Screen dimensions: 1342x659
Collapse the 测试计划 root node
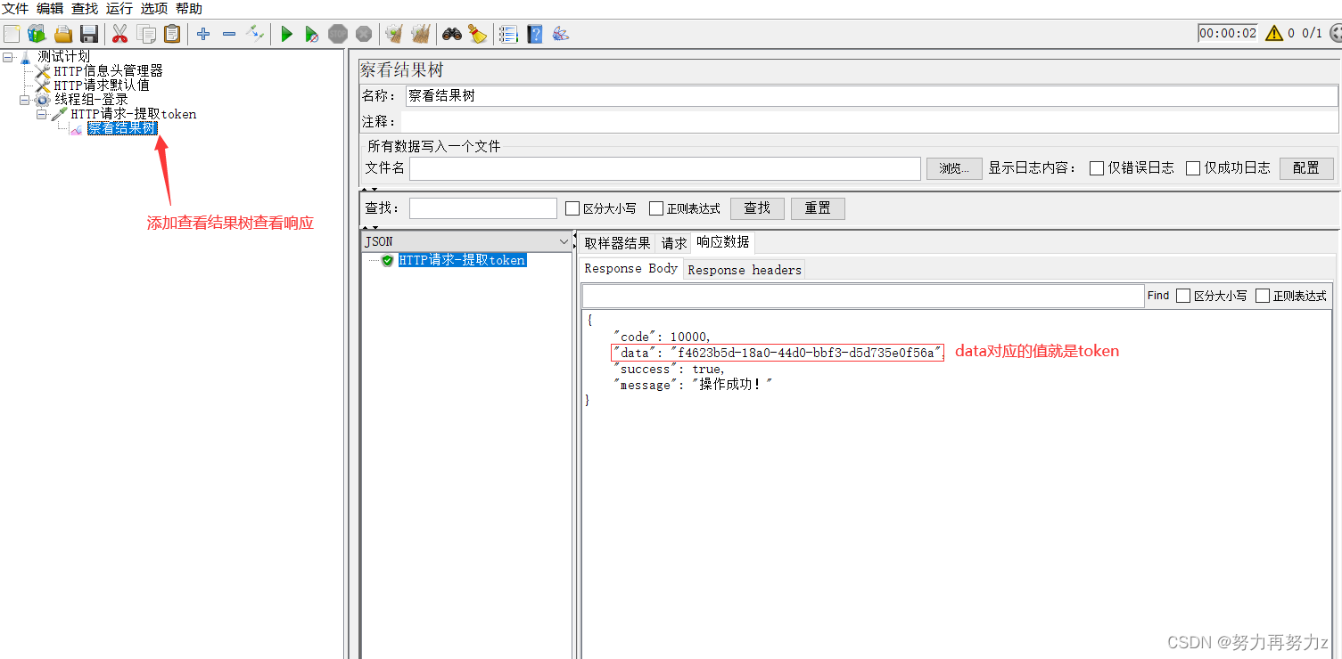click(7, 55)
